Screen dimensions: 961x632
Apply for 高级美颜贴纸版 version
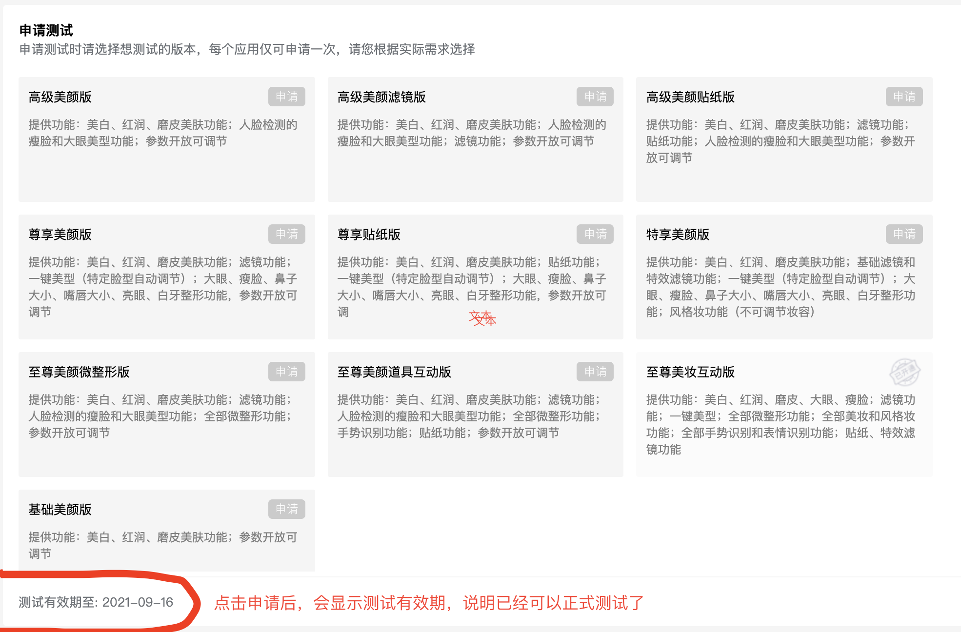(904, 97)
